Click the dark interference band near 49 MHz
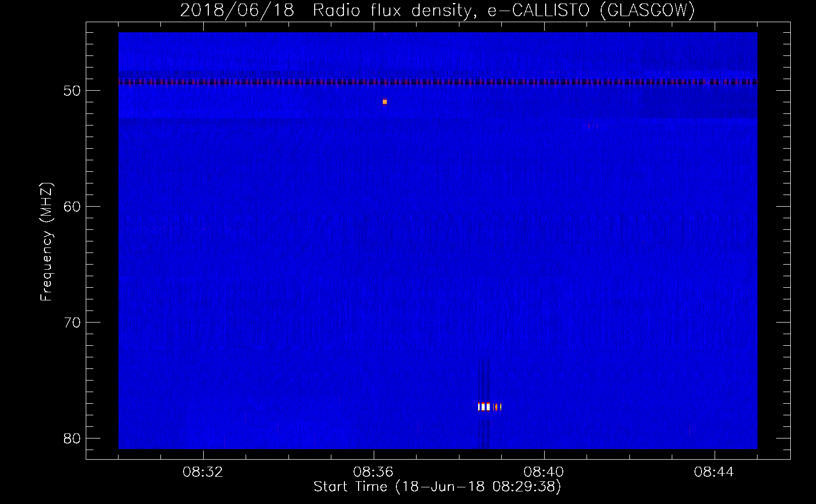This screenshot has height=504, width=816. (x=438, y=82)
